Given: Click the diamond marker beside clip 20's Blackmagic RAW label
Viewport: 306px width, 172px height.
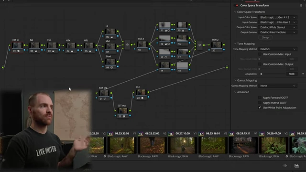Looking at the screenshot, I should (287, 156).
